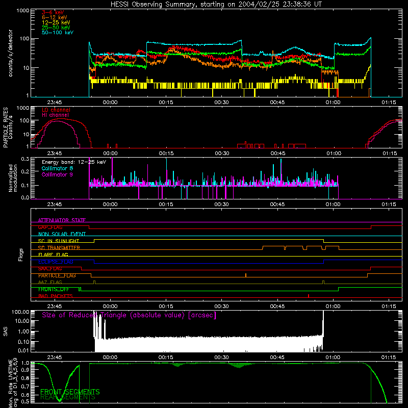Click the 'Size of Reduced Triangle' caption
The image size is (408, 408).
[129, 315]
